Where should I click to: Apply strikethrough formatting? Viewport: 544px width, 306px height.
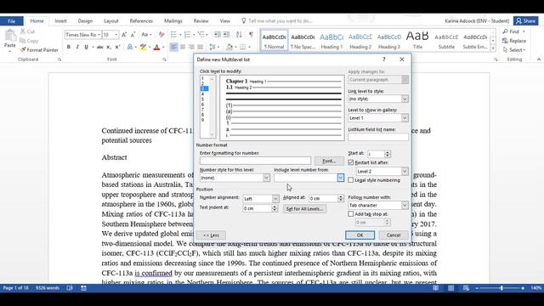tap(100, 47)
